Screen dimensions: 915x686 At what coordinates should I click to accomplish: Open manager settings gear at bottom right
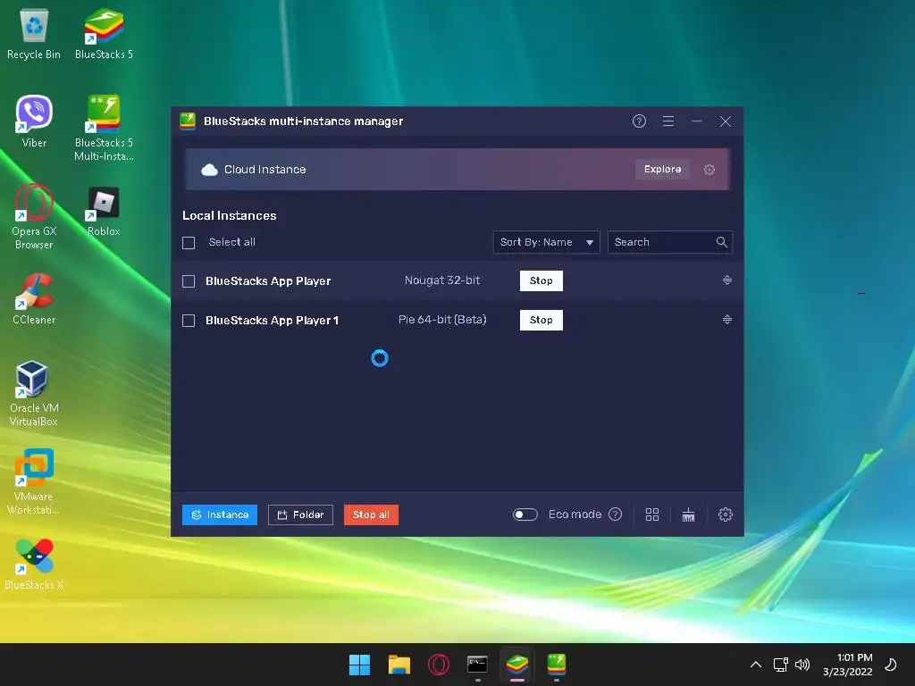726,514
